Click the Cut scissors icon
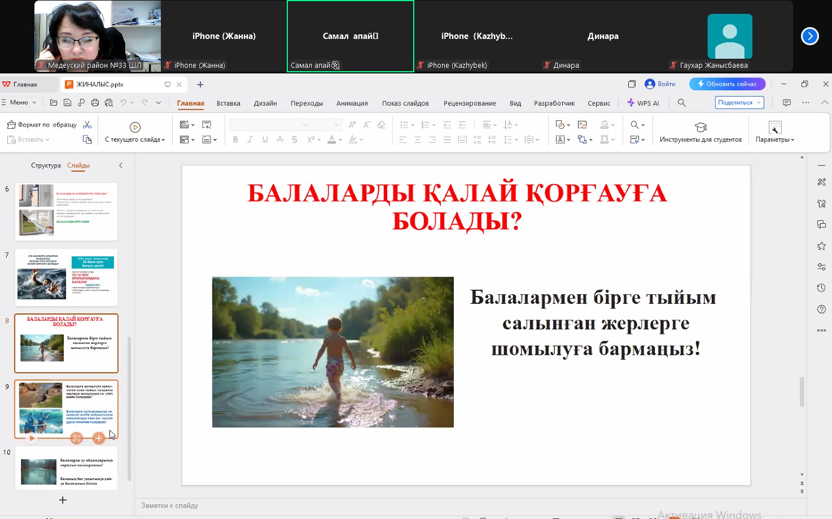This screenshot has height=519, width=832. [87, 125]
